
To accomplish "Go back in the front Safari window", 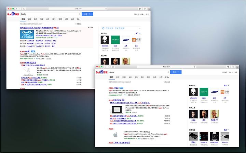I will coord(105,67).
